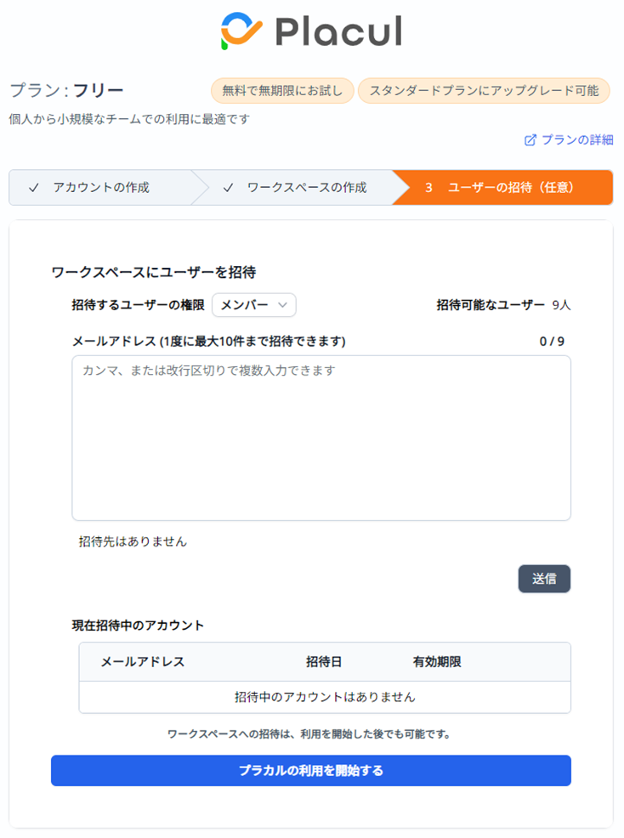Screen dimensions: 624x838
Task: Go back to the アカウントの作成 step label
Action: tap(101, 188)
